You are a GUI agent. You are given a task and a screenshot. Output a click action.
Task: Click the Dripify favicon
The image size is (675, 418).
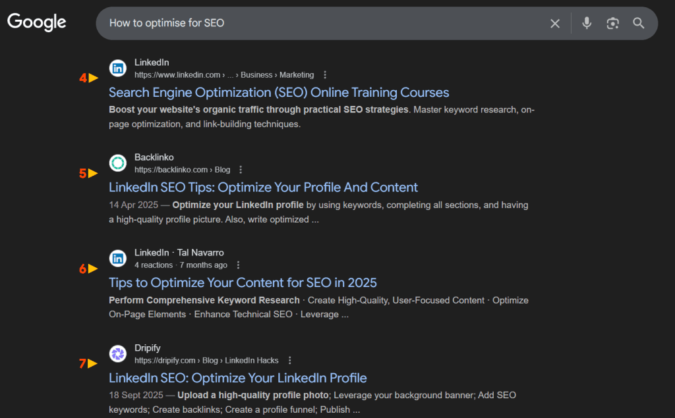pos(117,353)
